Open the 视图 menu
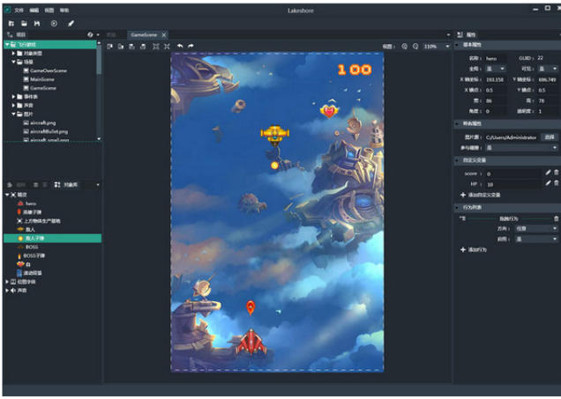 49,11
